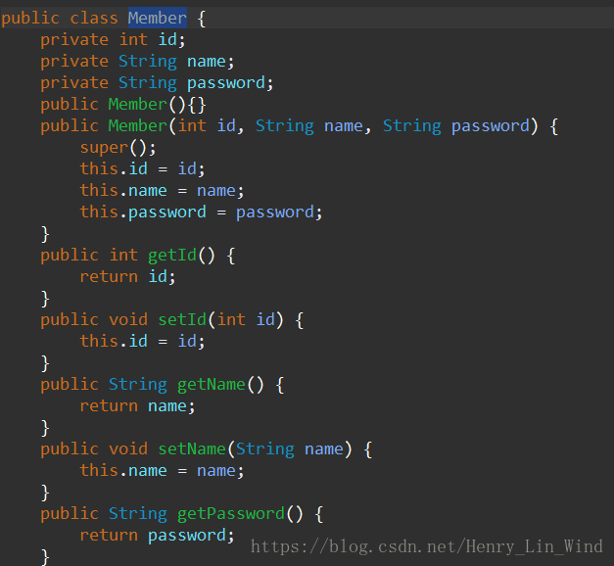The height and width of the screenshot is (566, 614).
Task: Click the 'class' keyword on first line
Action: [x=94, y=18]
